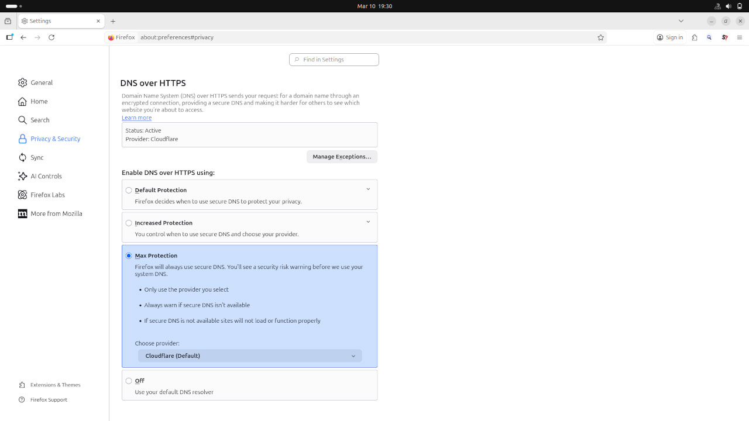Click the S? extension toolbar icon

coord(724,37)
